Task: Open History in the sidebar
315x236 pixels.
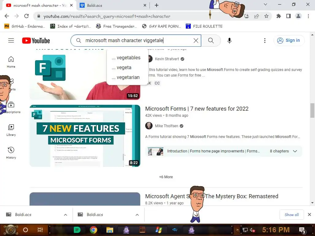Action: 11,153
